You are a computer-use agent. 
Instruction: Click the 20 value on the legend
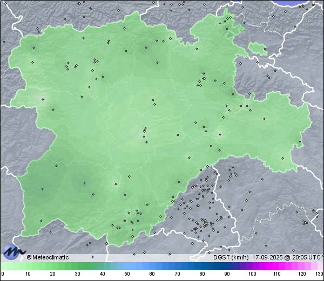[53, 274]
